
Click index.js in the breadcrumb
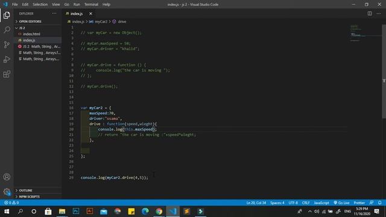pyautogui.click(x=78, y=22)
